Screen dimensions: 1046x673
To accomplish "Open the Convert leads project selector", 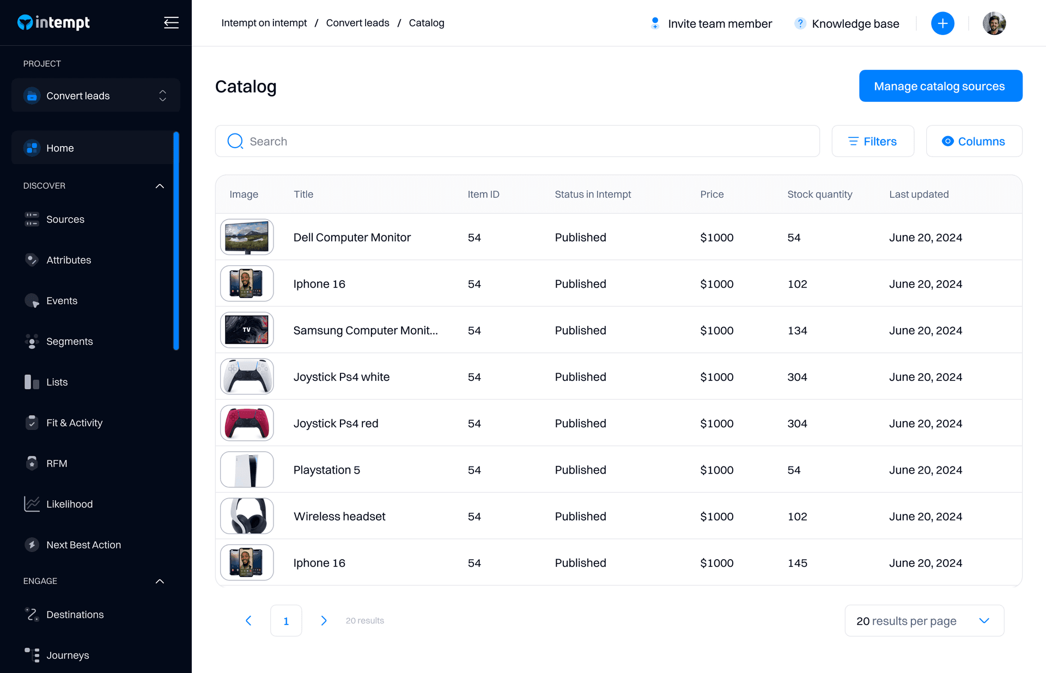I will pos(96,95).
